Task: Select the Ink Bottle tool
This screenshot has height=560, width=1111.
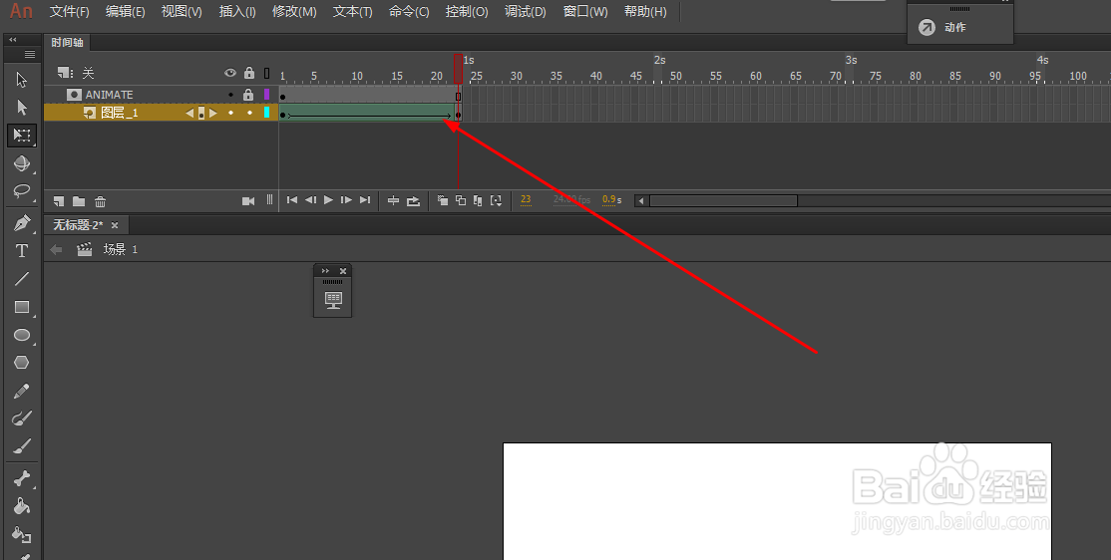Action: point(21,534)
